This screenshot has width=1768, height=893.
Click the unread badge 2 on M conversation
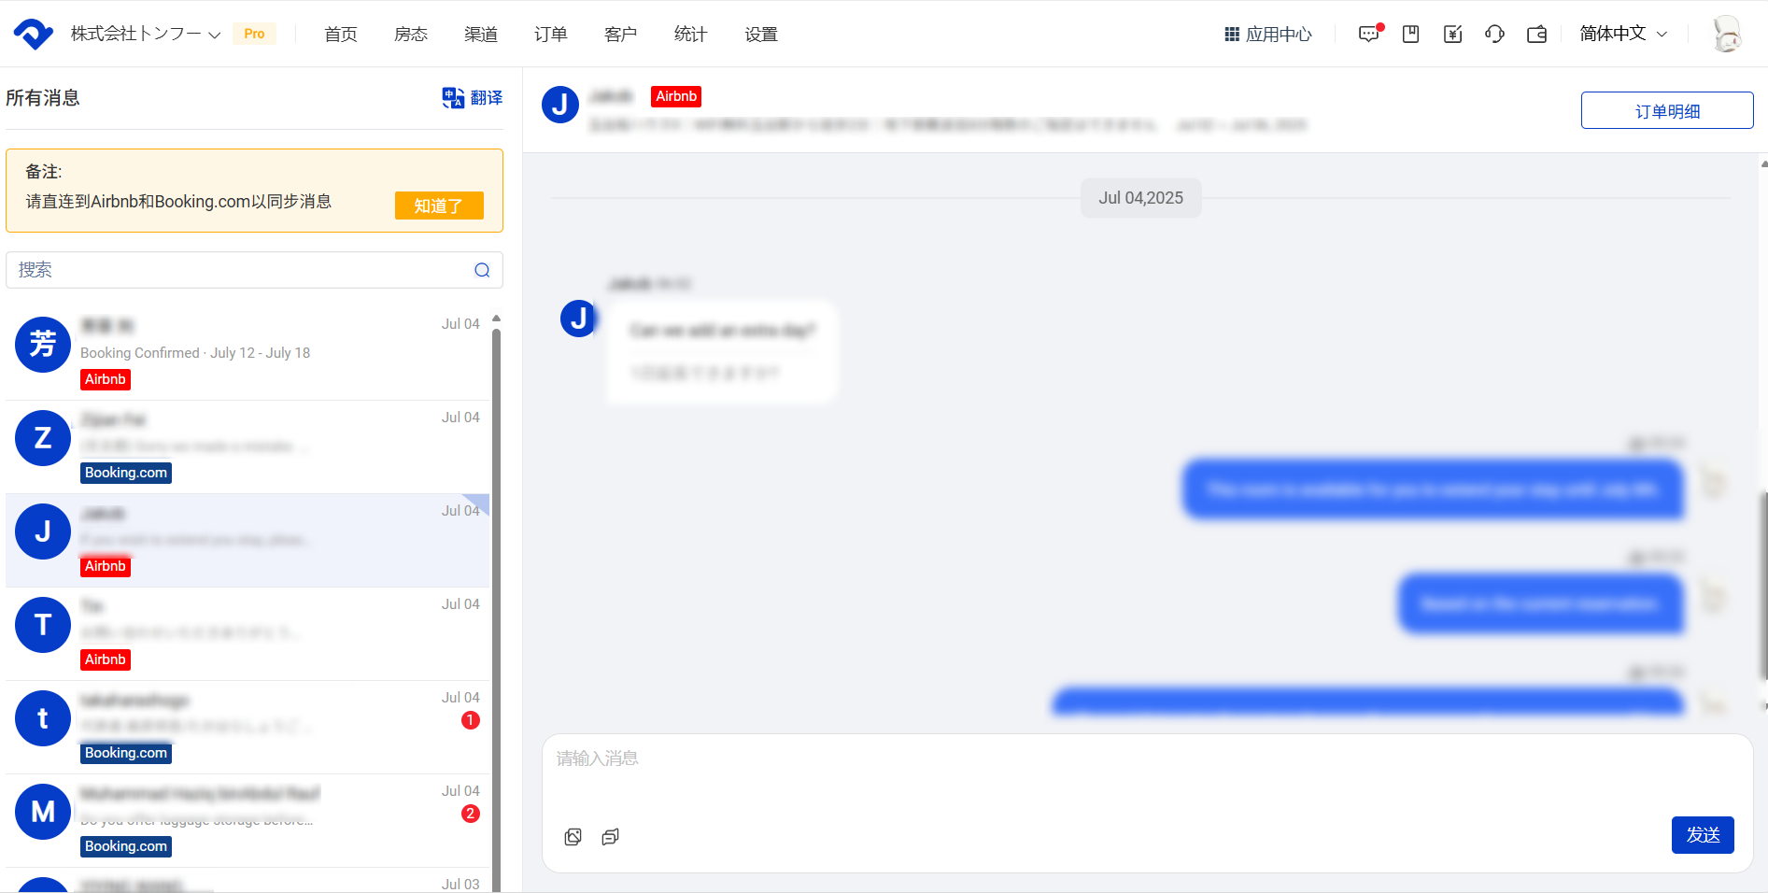(x=471, y=814)
